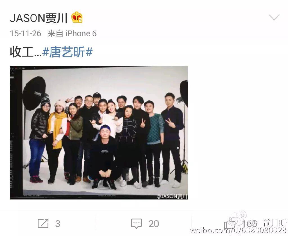Open the group photo thumbnail

(x=99, y=133)
